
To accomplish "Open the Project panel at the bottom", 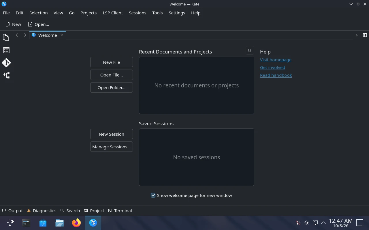I will 94,210.
